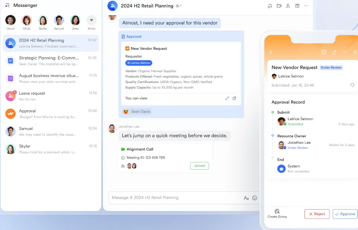Expand the Show contacts dropdown arrow
Viewport: 358px width, 230px height.
91,20
